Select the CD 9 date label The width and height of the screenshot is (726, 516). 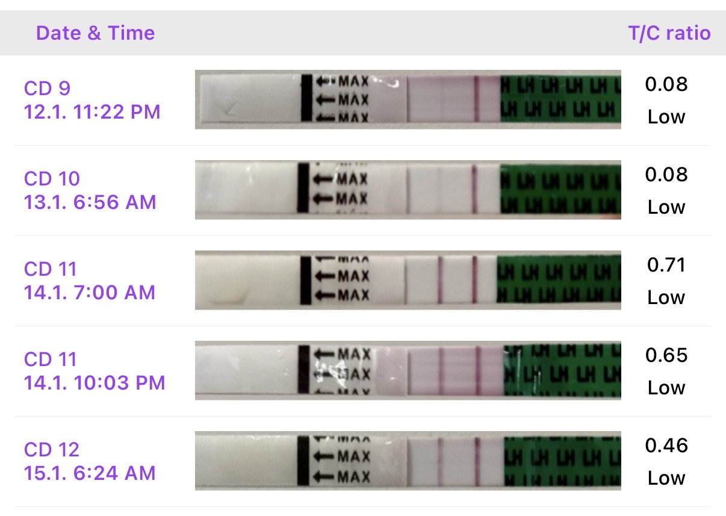(x=92, y=100)
